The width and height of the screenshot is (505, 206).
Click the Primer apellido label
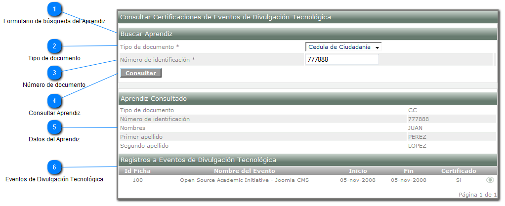point(141,137)
